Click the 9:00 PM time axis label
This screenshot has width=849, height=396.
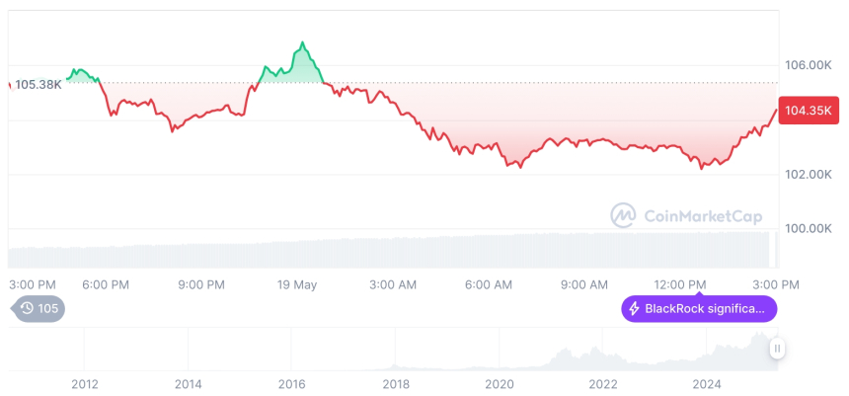tap(201, 284)
